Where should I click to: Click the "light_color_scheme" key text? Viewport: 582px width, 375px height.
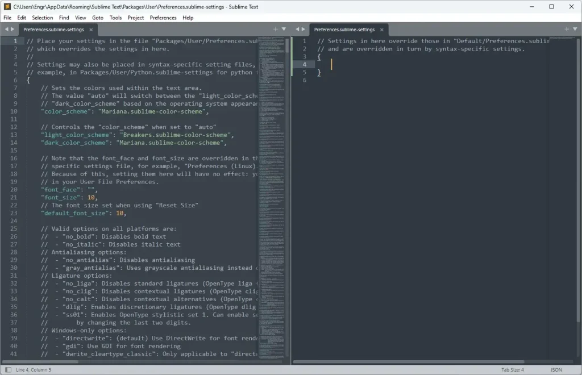coord(77,135)
